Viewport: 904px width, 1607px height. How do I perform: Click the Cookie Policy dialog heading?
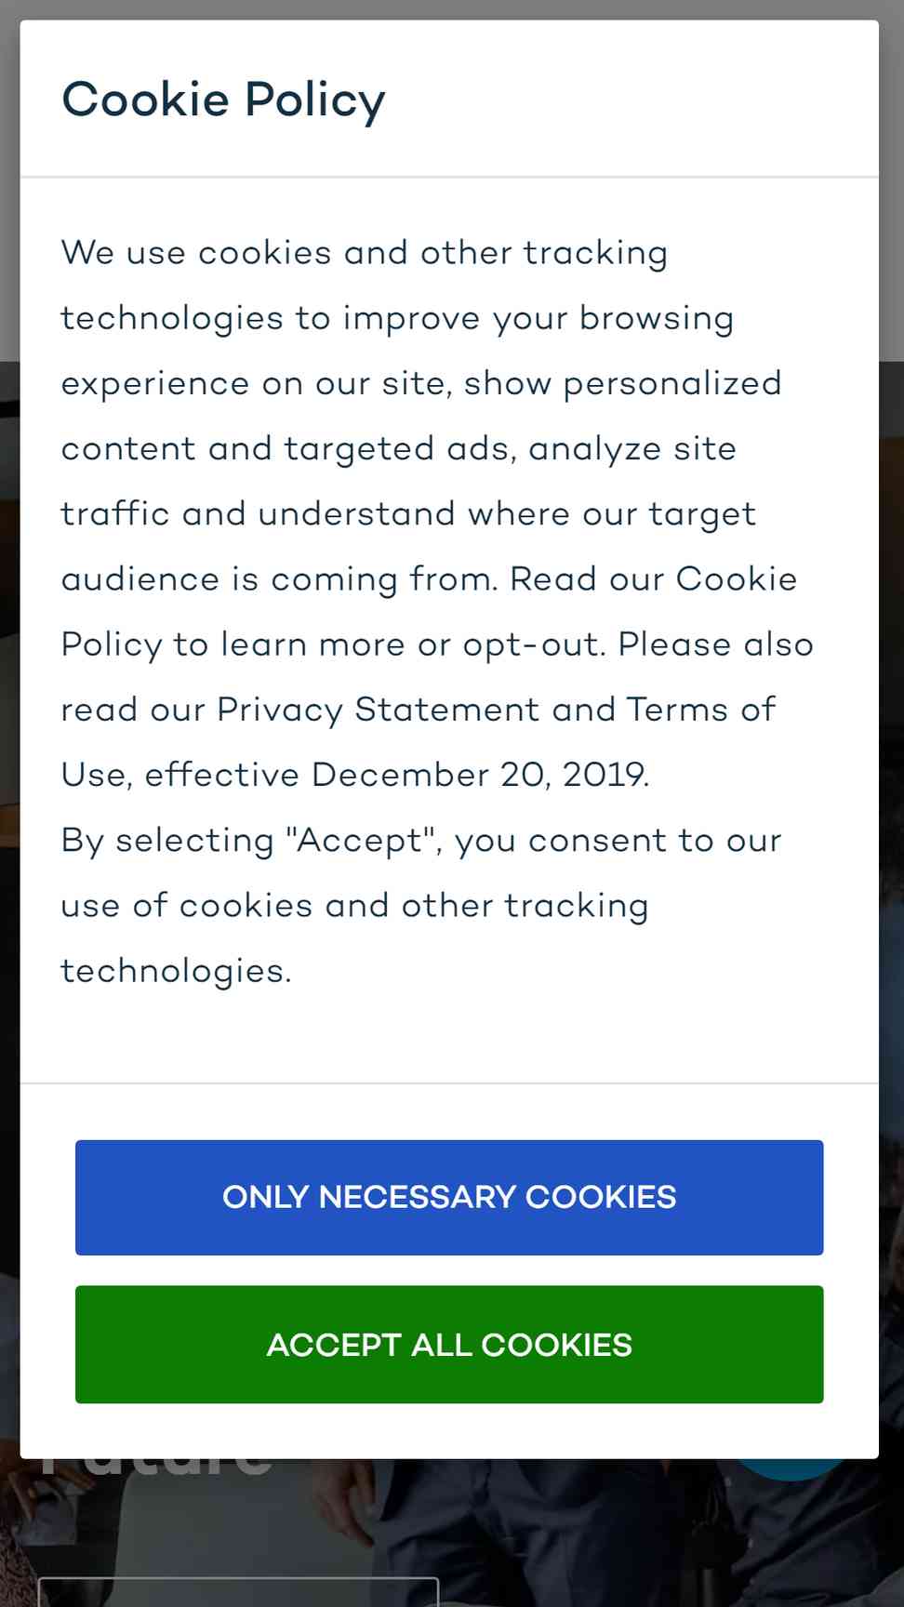coord(223,100)
